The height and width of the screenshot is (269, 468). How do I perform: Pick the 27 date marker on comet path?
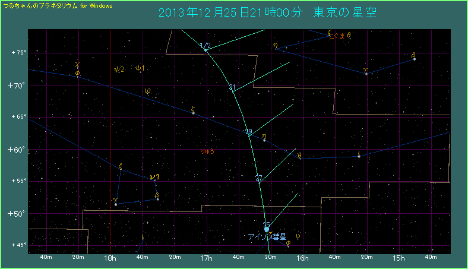pos(259,179)
